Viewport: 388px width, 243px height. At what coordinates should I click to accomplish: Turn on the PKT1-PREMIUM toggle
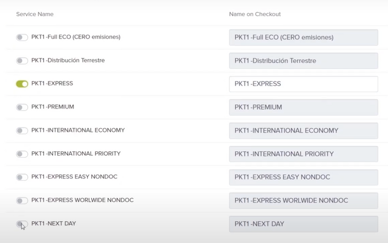point(22,107)
